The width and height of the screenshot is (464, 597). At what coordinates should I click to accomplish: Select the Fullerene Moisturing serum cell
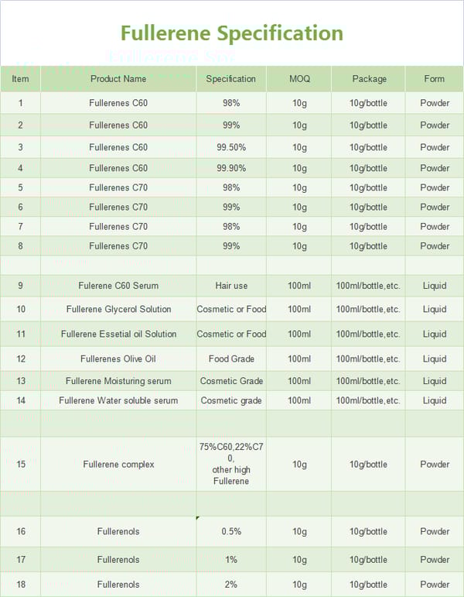click(118, 381)
